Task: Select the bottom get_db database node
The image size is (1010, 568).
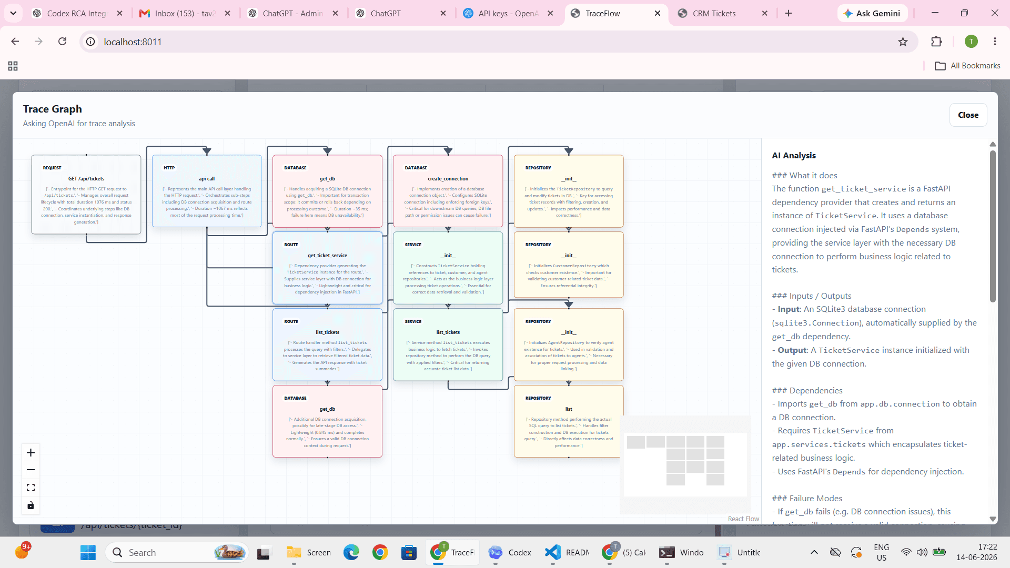Action: [327, 421]
